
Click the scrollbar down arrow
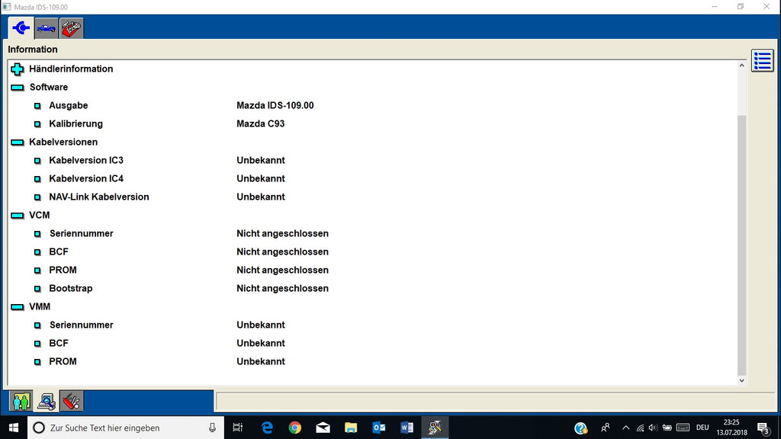point(741,380)
